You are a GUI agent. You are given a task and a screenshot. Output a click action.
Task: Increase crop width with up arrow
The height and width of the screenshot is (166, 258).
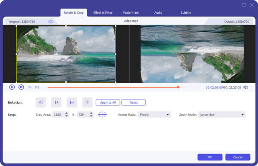tap(67, 113)
